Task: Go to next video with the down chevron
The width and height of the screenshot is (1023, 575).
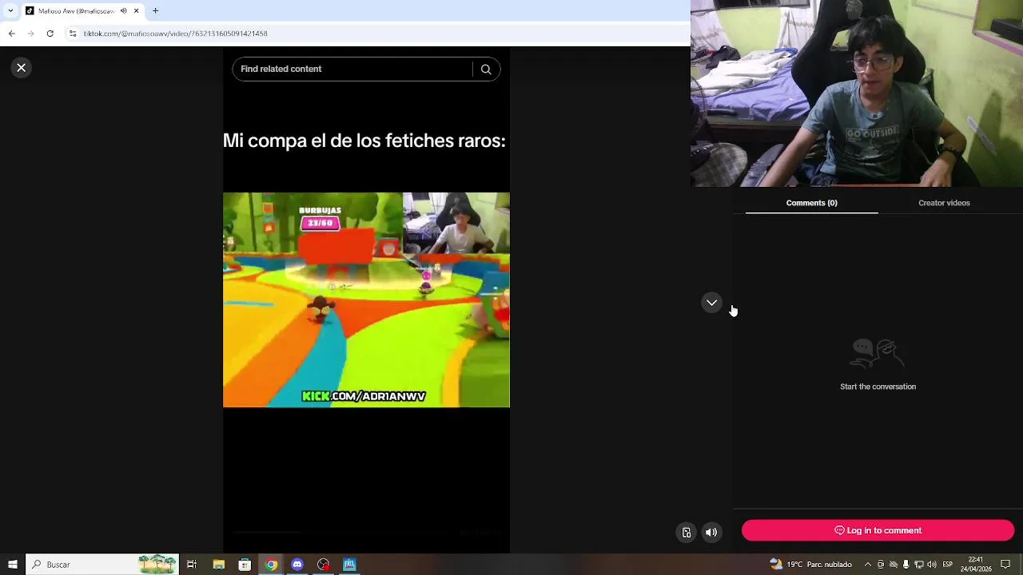Action: click(711, 303)
